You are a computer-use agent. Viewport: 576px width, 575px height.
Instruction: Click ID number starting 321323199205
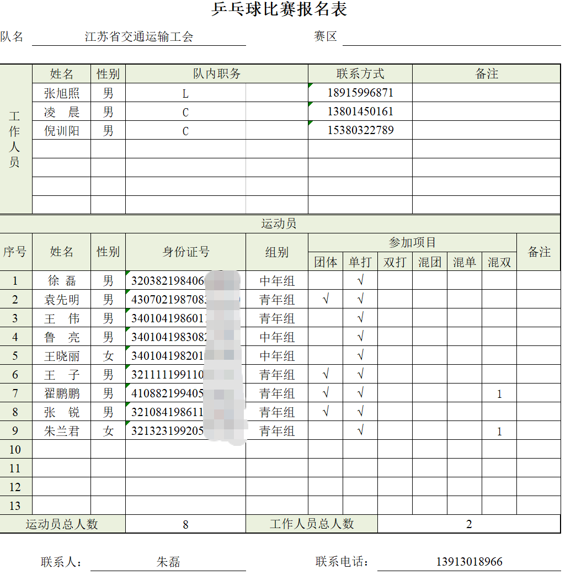[185, 430]
